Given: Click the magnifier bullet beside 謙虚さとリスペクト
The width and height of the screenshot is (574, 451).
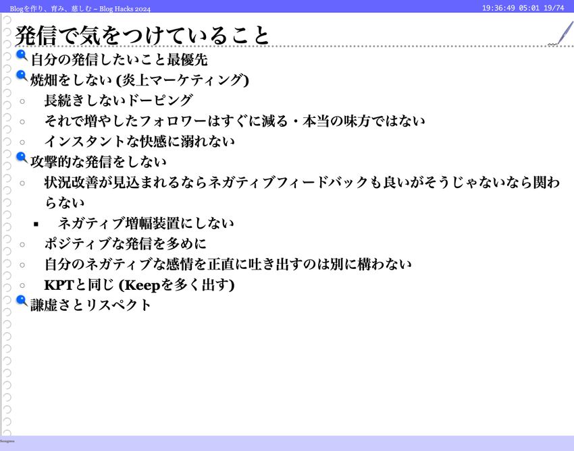Looking at the screenshot, I should coord(22,301).
